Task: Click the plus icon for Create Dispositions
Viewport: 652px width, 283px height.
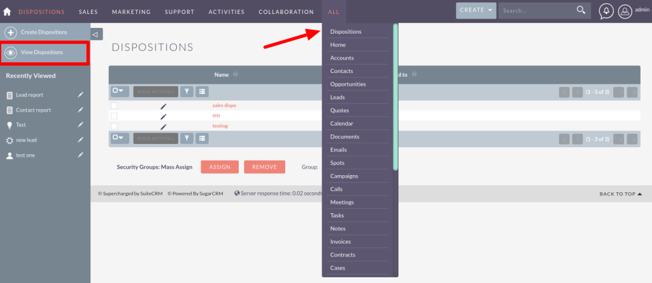Action: click(x=11, y=32)
